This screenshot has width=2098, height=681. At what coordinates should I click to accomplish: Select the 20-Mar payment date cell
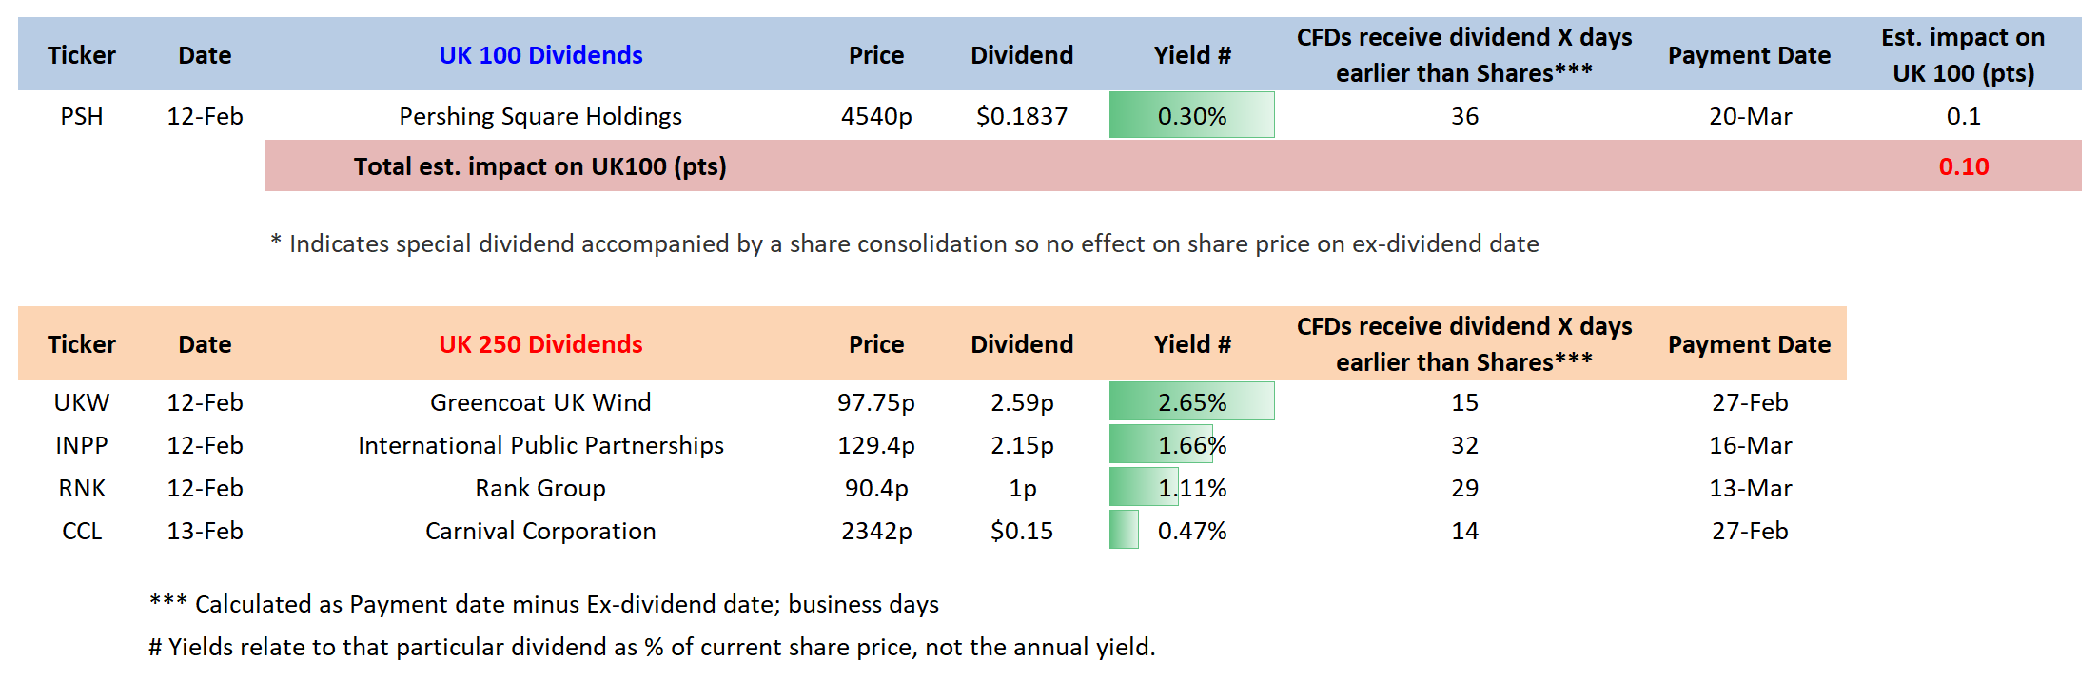tap(1750, 116)
